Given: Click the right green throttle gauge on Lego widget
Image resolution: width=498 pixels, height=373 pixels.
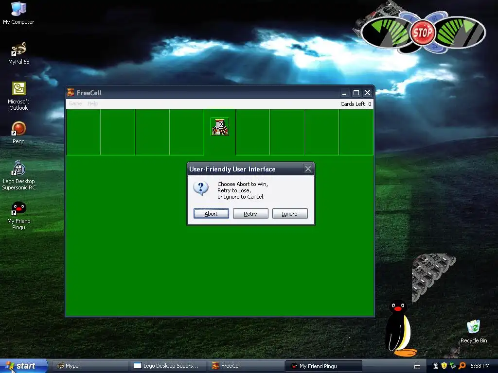Looking at the screenshot, I should (x=460, y=32).
